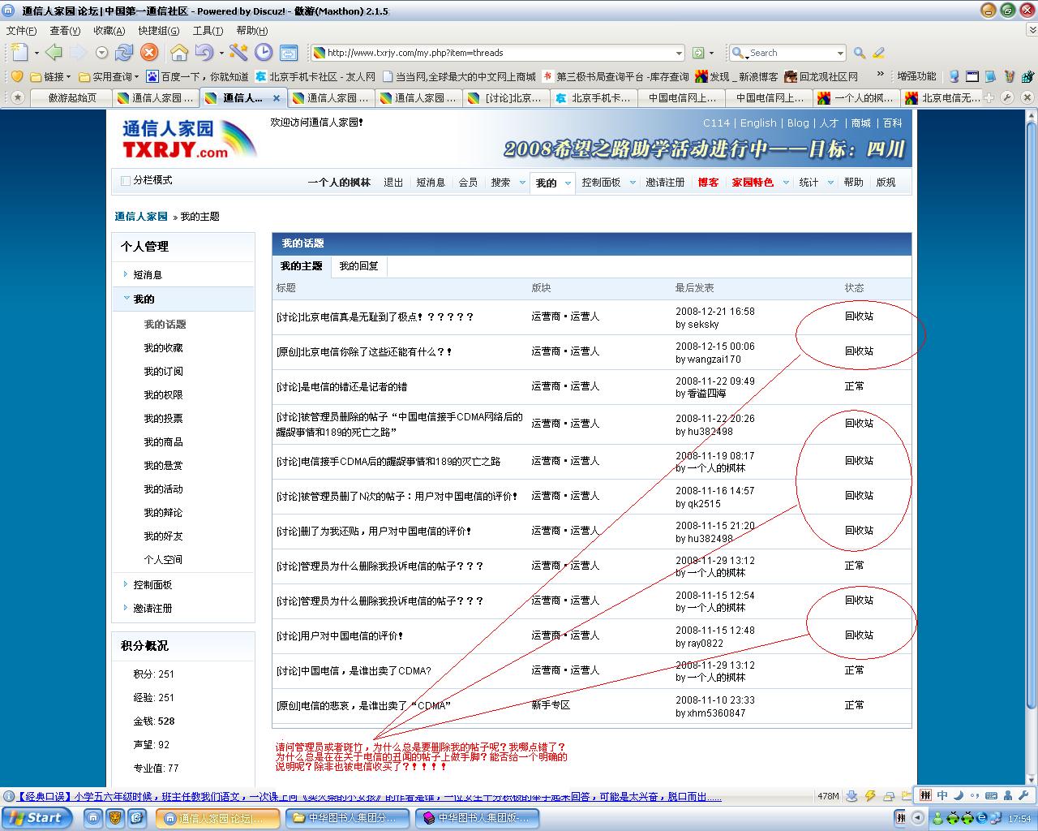Open the search engine dropdown arrow

pos(840,53)
